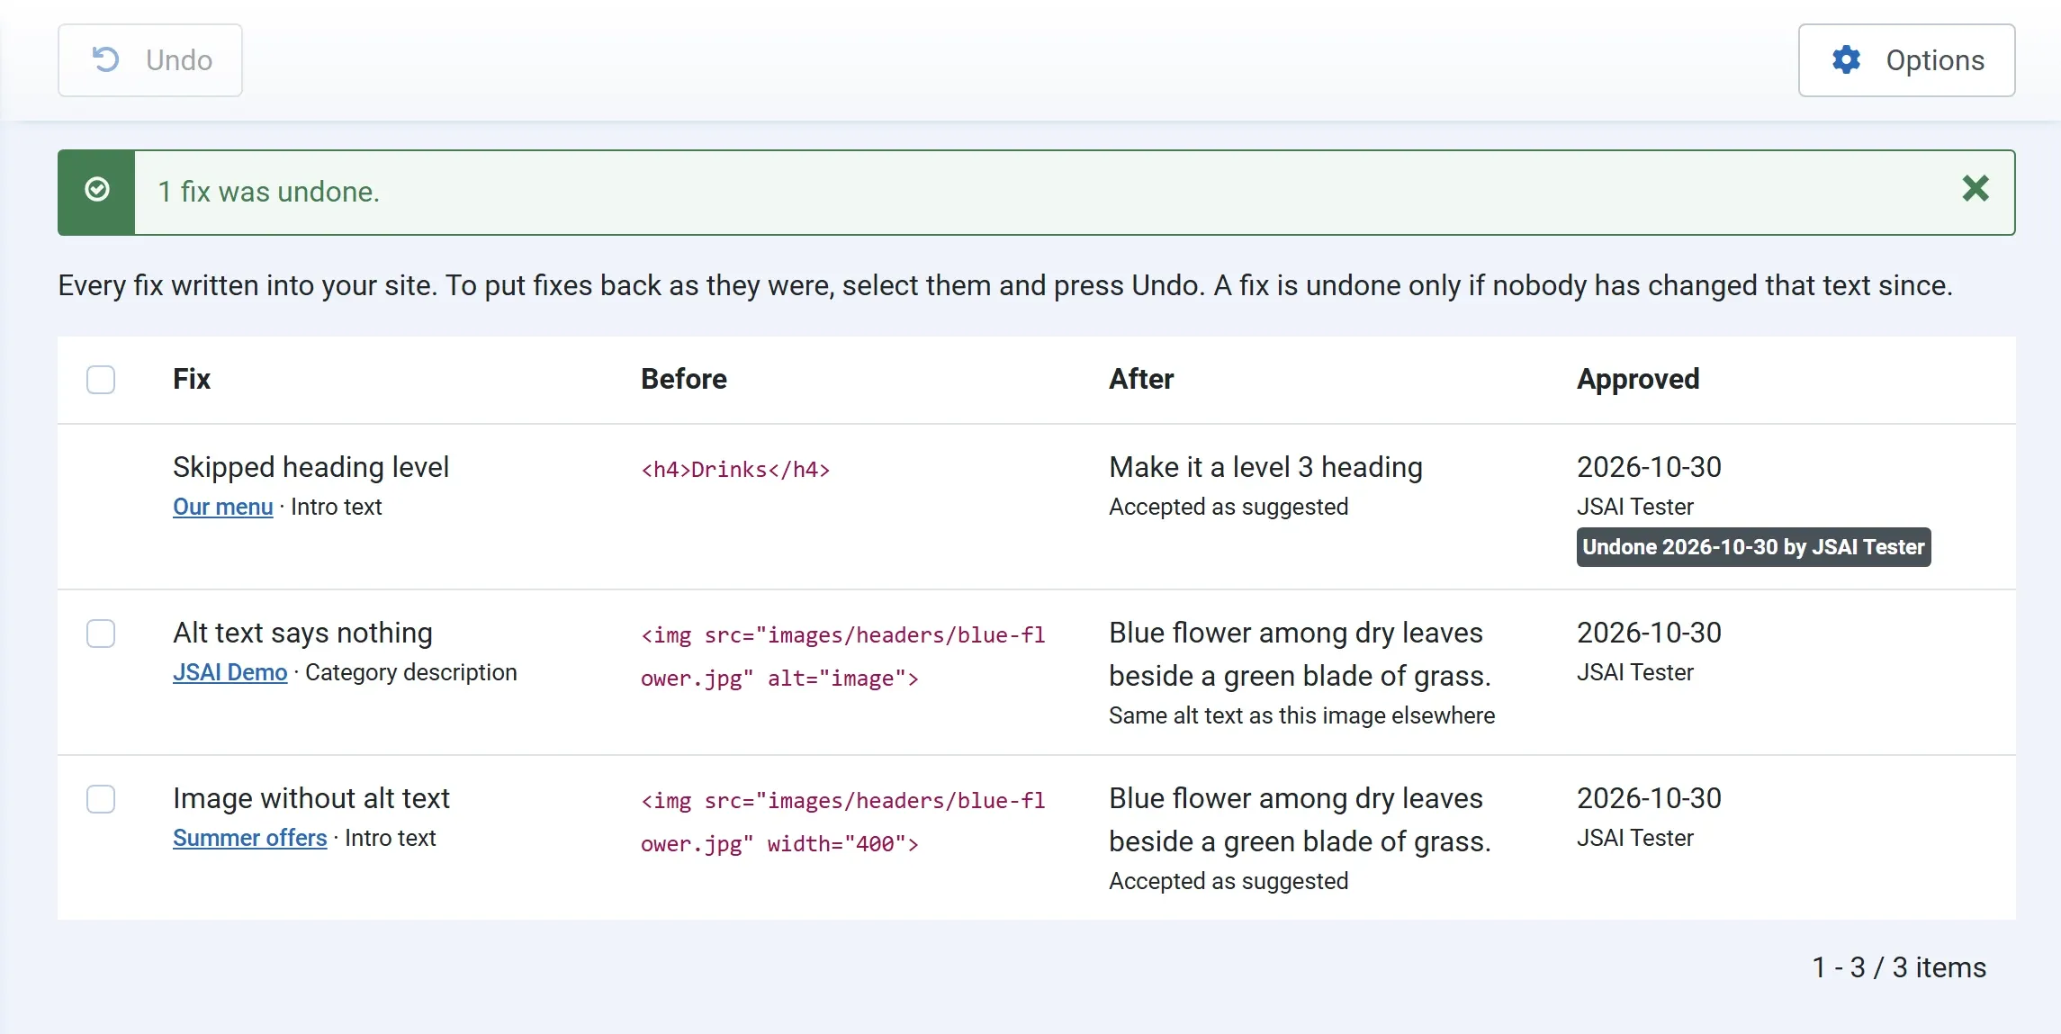The image size is (2061, 1034).
Task: Open the 'Summer offers' link
Action: (249, 838)
